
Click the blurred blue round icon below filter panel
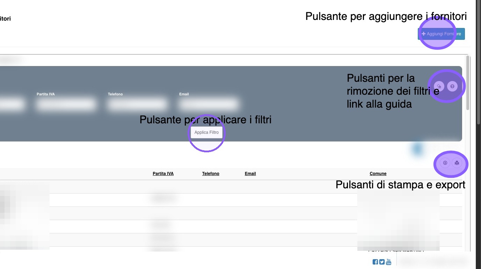(417, 148)
